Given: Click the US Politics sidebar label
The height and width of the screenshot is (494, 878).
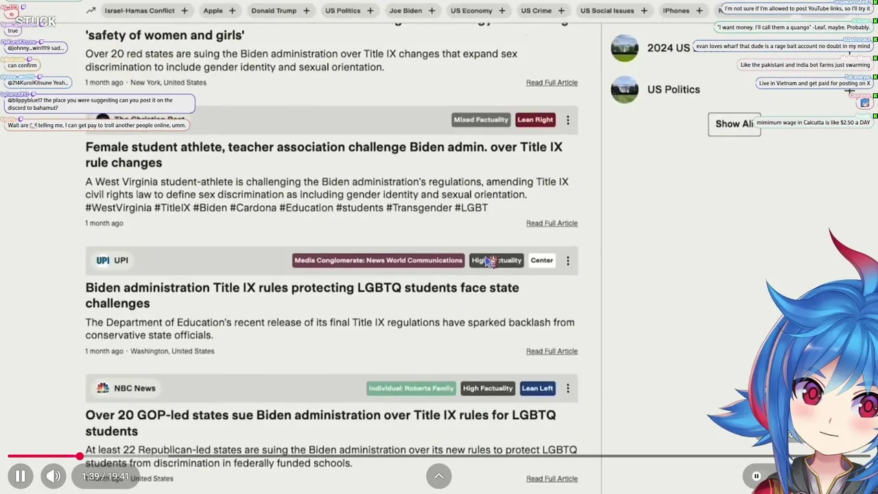Looking at the screenshot, I should (x=674, y=89).
